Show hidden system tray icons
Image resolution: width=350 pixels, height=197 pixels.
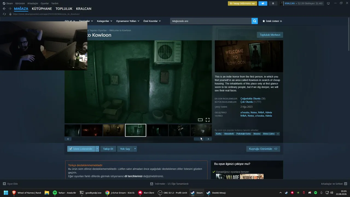(x=280, y=193)
